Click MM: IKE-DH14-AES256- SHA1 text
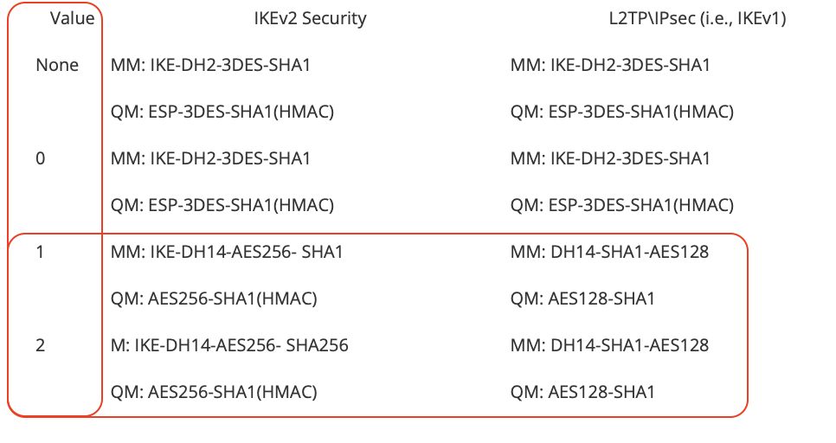836x443 pixels. click(x=227, y=252)
